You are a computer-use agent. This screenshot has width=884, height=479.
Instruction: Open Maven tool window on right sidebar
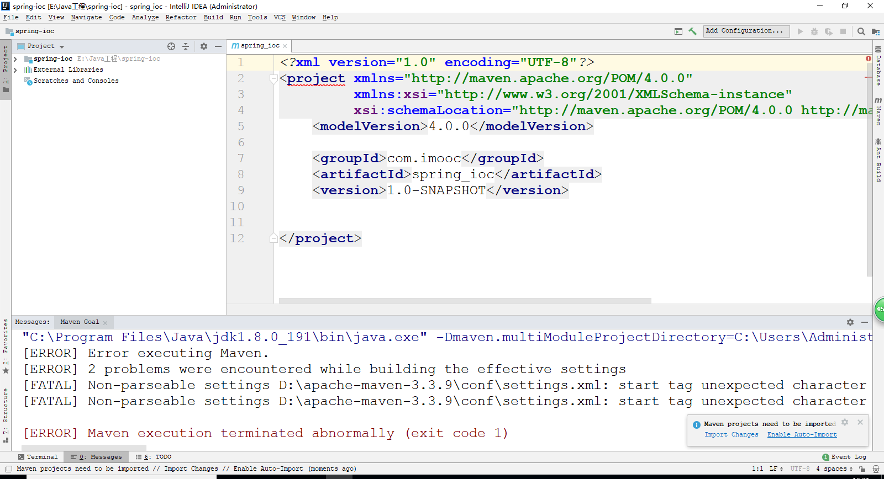click(x=878, y=111)
